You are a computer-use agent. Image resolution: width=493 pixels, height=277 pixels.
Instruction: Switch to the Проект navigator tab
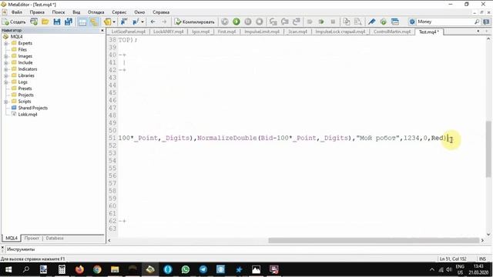[32, 239]
